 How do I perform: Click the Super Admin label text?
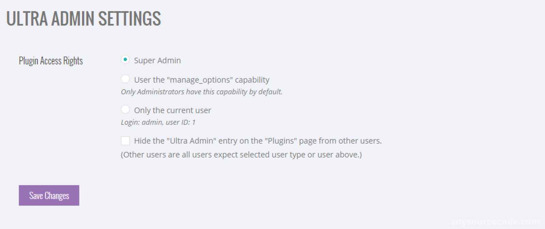coord(157,61)
